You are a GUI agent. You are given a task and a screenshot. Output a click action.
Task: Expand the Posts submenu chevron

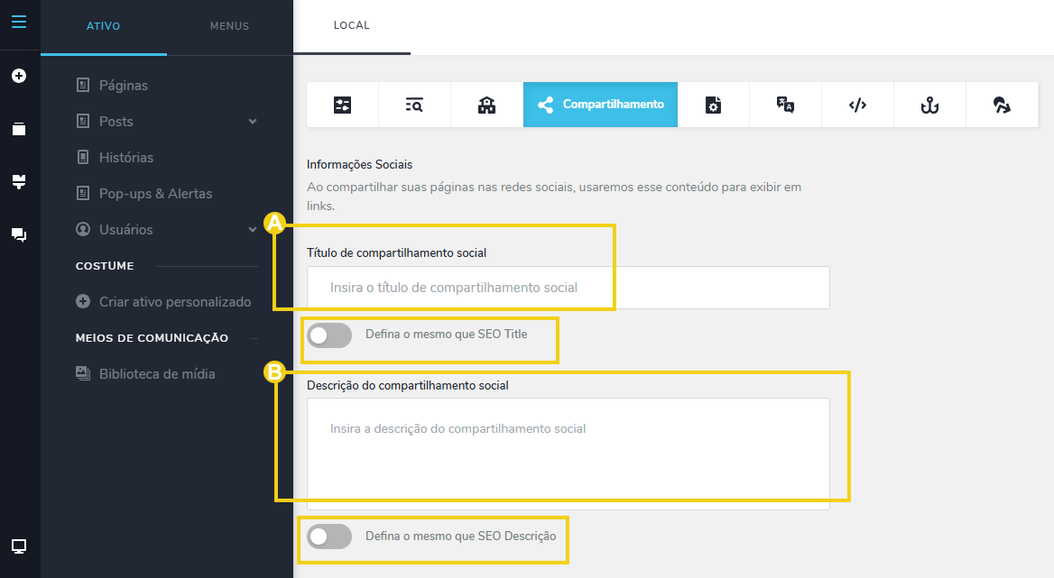253,122
